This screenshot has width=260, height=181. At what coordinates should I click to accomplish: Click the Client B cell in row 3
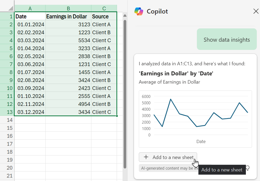(104, 32)
